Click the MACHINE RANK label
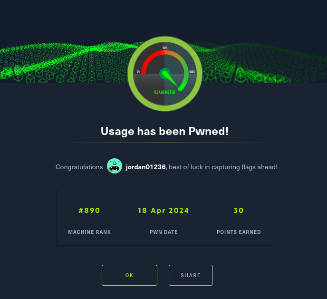The height and width of the screenshot is (299, 327). [x=89, y=232]
